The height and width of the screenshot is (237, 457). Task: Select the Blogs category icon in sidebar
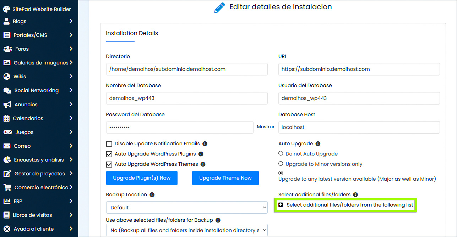[x=7, y=21]
